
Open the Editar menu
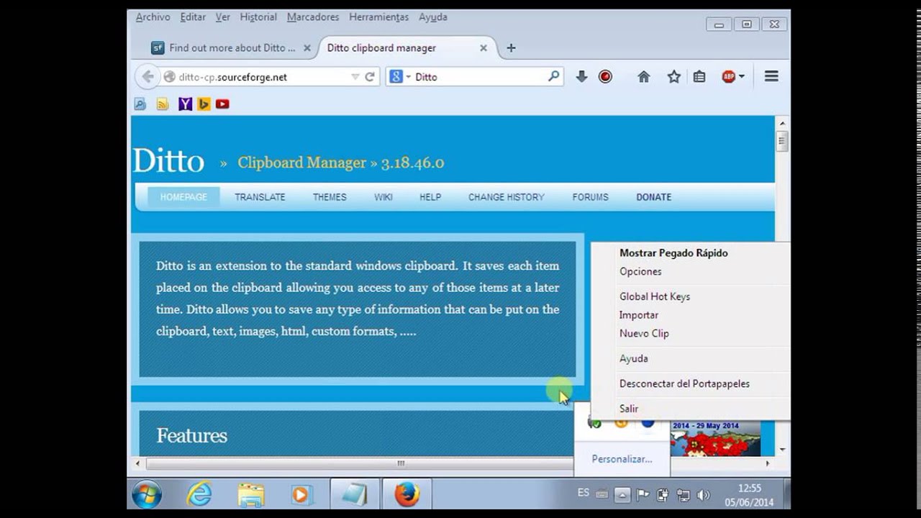(x=193, y=17)
